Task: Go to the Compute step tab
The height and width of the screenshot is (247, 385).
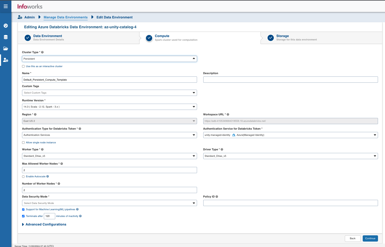Action: pyautogui.click(x=200, y=38)
